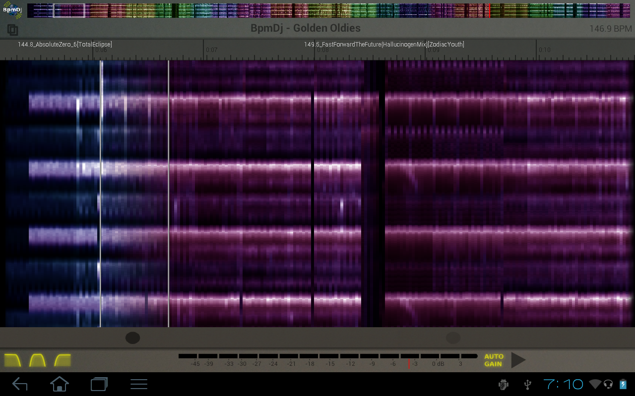Toggle AUTO GAIN
Screen dimensions: 635x396
[494, 360]
